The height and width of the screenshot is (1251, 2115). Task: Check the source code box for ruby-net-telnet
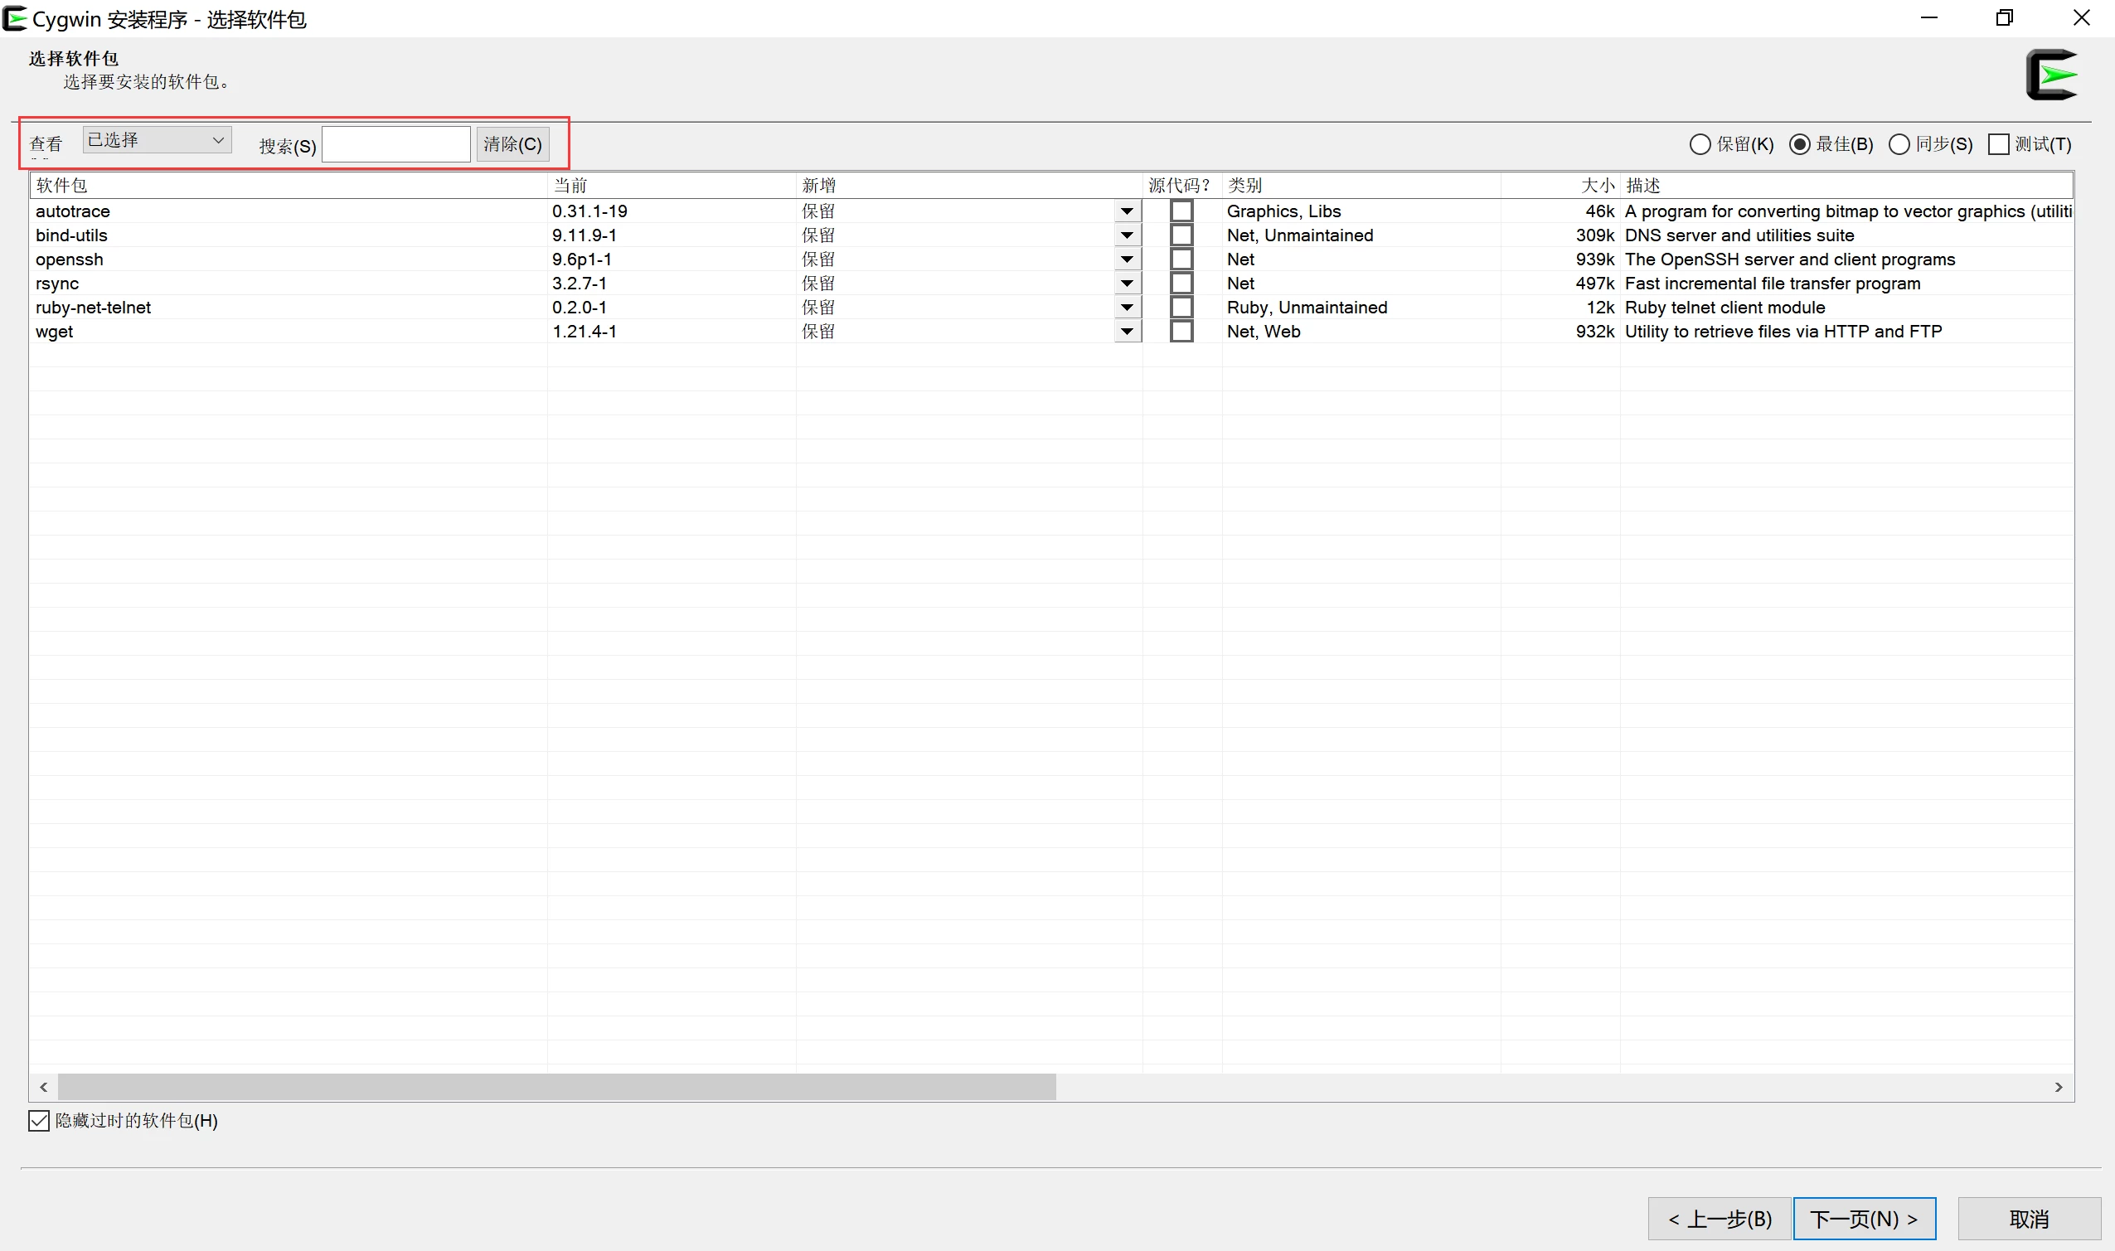click(1181, 306)
